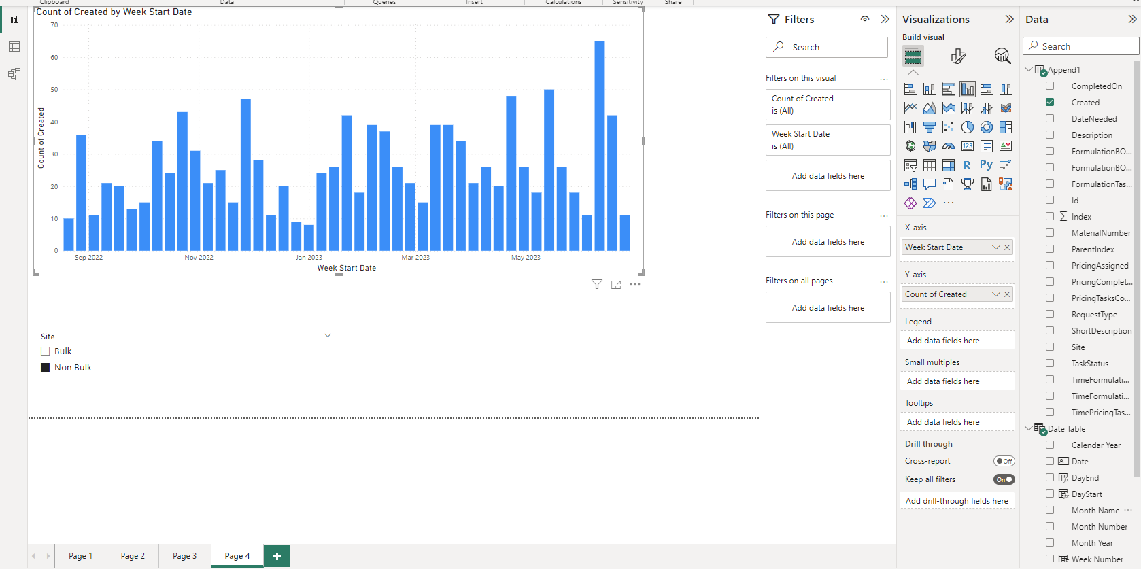Collapse the Append1 table tree
The width and height of the screenshot is (1141, 569).
pyautogui.click(x=1029, y=69)
